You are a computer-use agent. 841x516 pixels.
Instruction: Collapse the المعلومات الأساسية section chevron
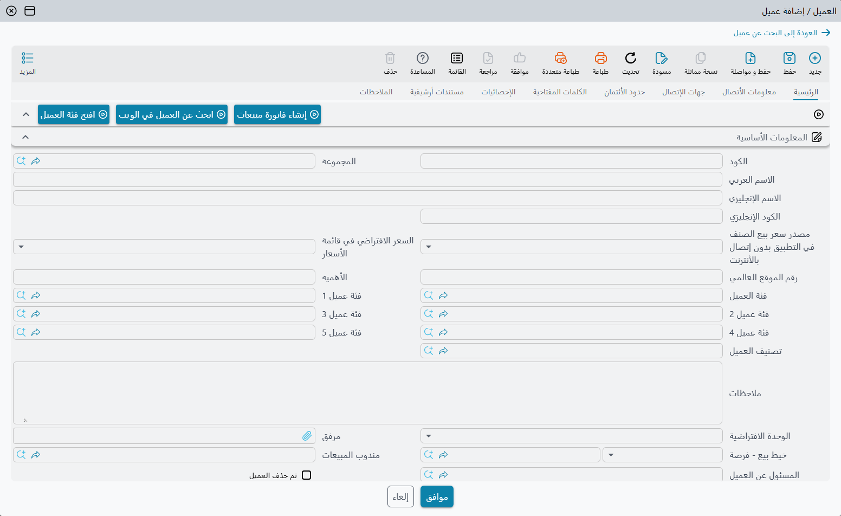[x=25, y=137]
